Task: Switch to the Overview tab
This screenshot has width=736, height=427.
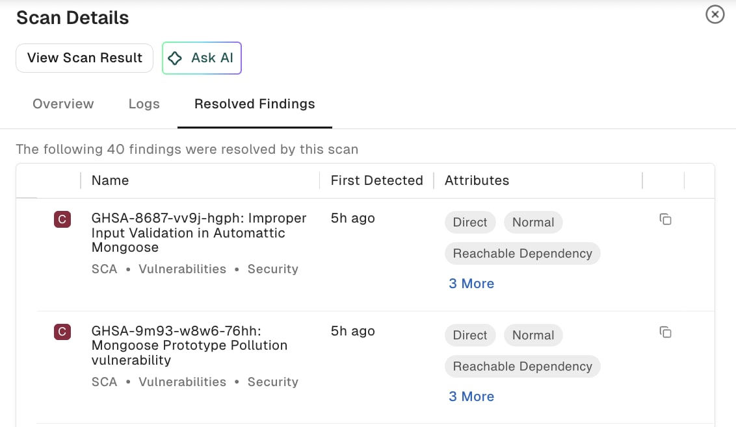Action: [63, 104]
